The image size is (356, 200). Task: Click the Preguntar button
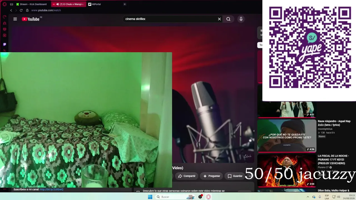[212, 176]
